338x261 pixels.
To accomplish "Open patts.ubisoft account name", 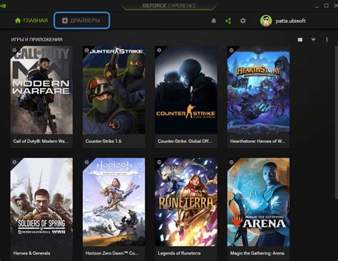I will [290, 21].
